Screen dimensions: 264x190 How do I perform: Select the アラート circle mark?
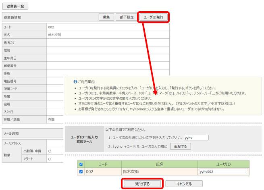(x=50, y=159)
